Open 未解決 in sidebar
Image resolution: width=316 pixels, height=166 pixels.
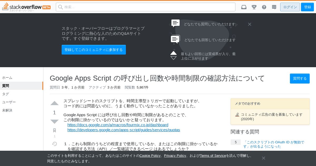[x=22, y=110]
